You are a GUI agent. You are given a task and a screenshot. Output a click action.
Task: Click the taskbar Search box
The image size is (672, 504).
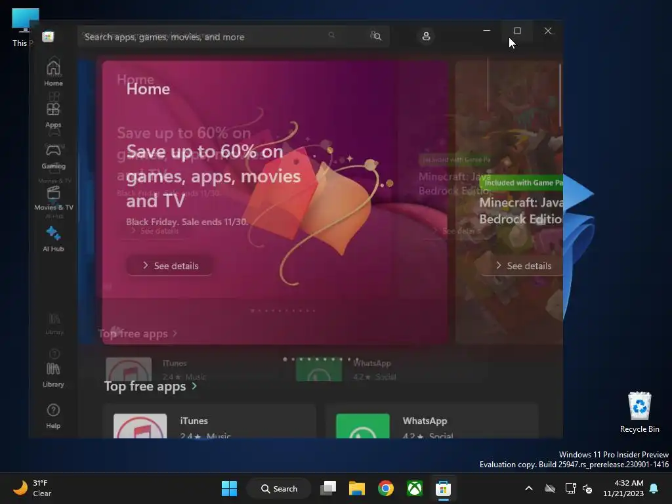pos(279,488)
